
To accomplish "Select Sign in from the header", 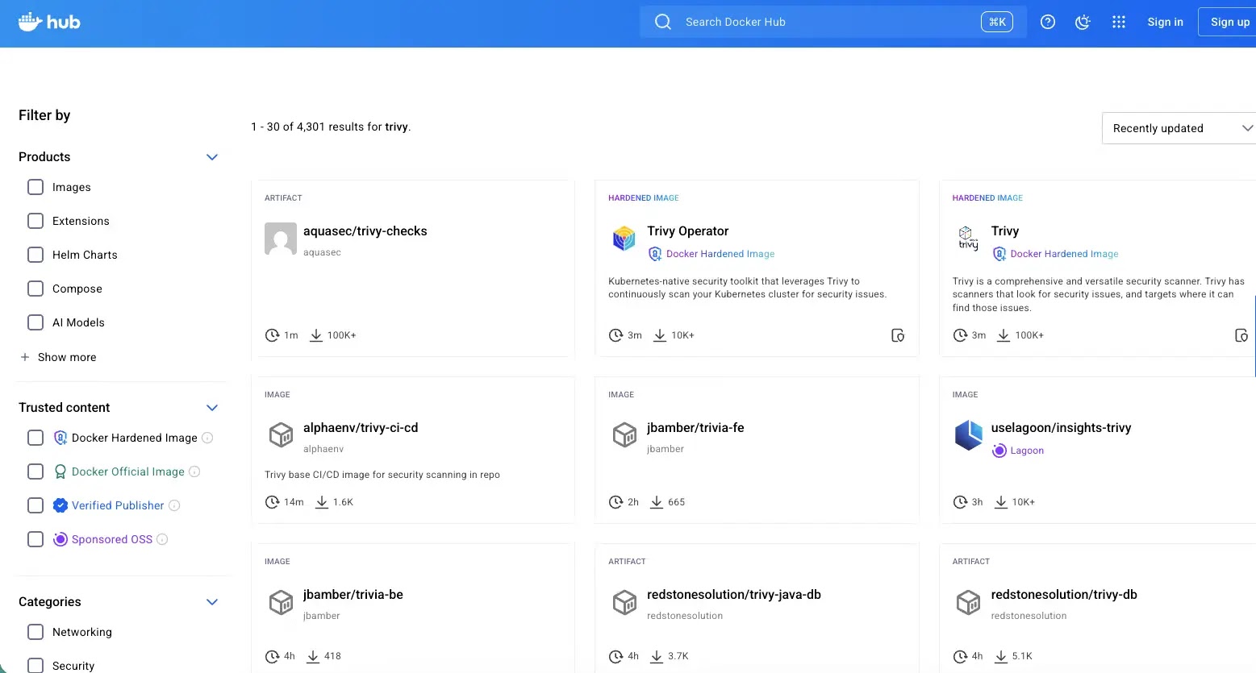I will (1165, 22).
